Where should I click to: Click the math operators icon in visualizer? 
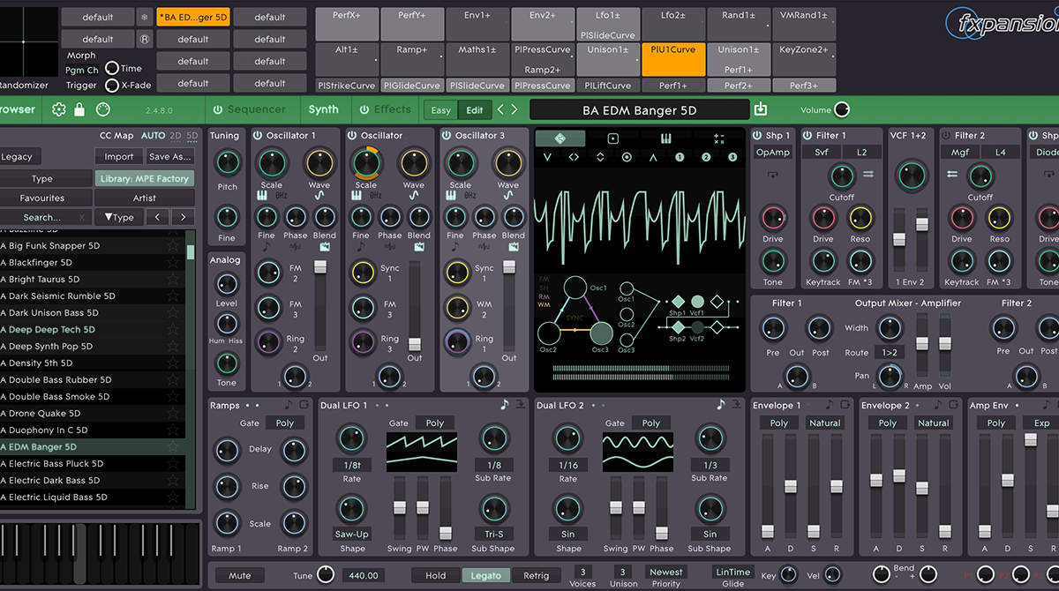pyautogui.click(x=718, y=138)
